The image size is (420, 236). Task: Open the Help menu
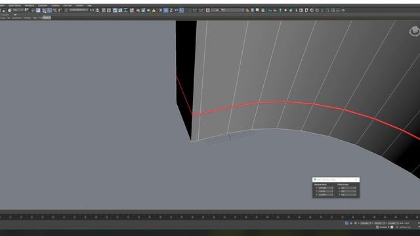point(89,5)
